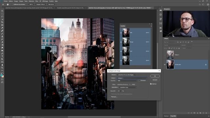Click the Home icon in options bar

[3, 4]
